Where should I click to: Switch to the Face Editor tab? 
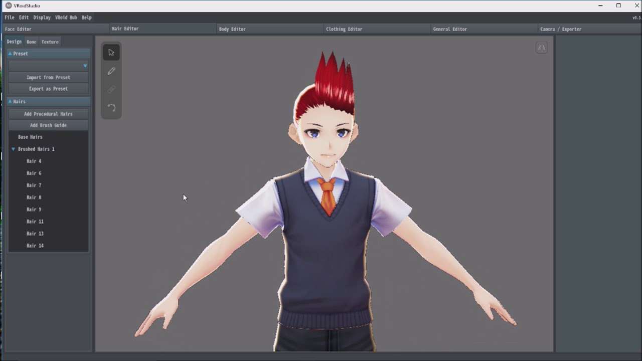point(18,29)
